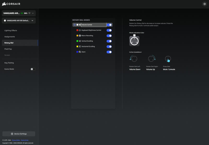
Task: Select the Macro Recording mode label
Action: pos(87,36)
